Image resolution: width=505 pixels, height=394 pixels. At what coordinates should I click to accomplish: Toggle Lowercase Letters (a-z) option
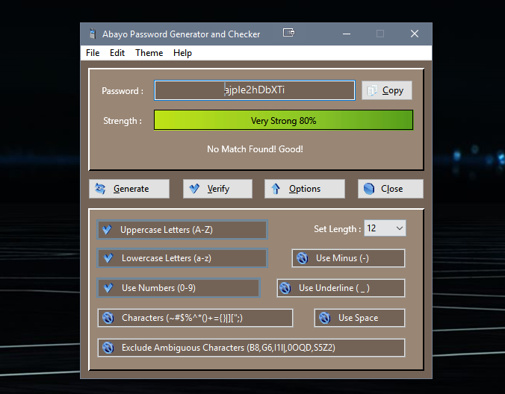[x=182, y=258]
